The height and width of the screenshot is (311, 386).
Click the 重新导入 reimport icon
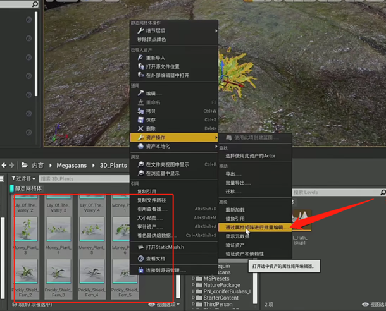(x=140, y=58)
